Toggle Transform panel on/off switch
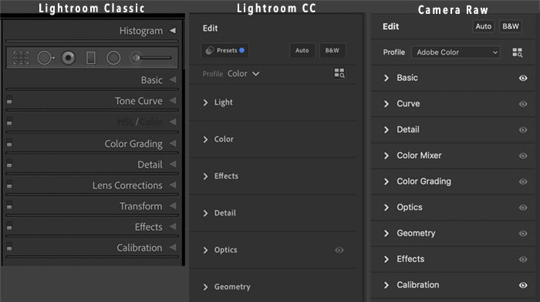This screenshot has height=302, width=540. coord(9,206)
